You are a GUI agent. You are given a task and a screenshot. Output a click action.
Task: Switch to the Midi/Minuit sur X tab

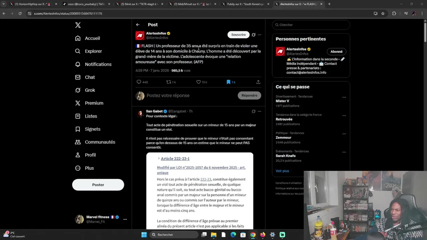pos(192,4)
